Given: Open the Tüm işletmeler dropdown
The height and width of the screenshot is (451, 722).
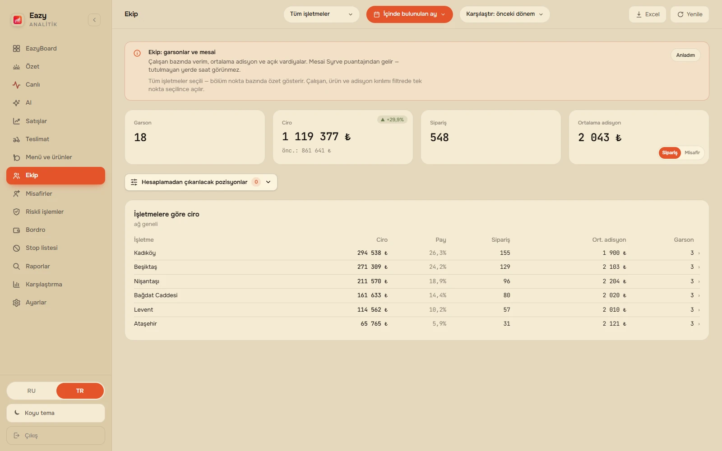Looking at the screenshot, I should [321, 14].
